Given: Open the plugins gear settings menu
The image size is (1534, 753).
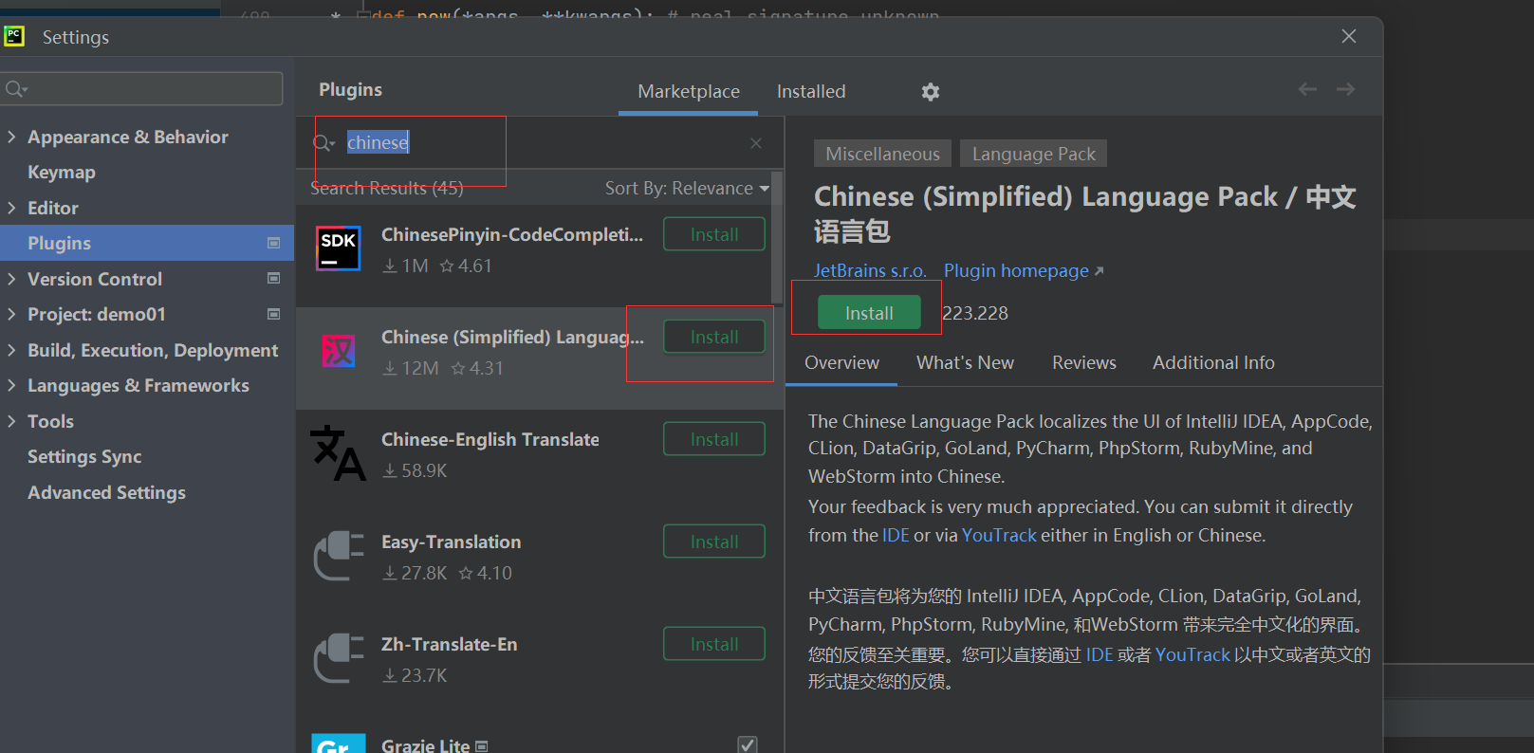Looking at the screenshot, I should (x=931, y=92).
